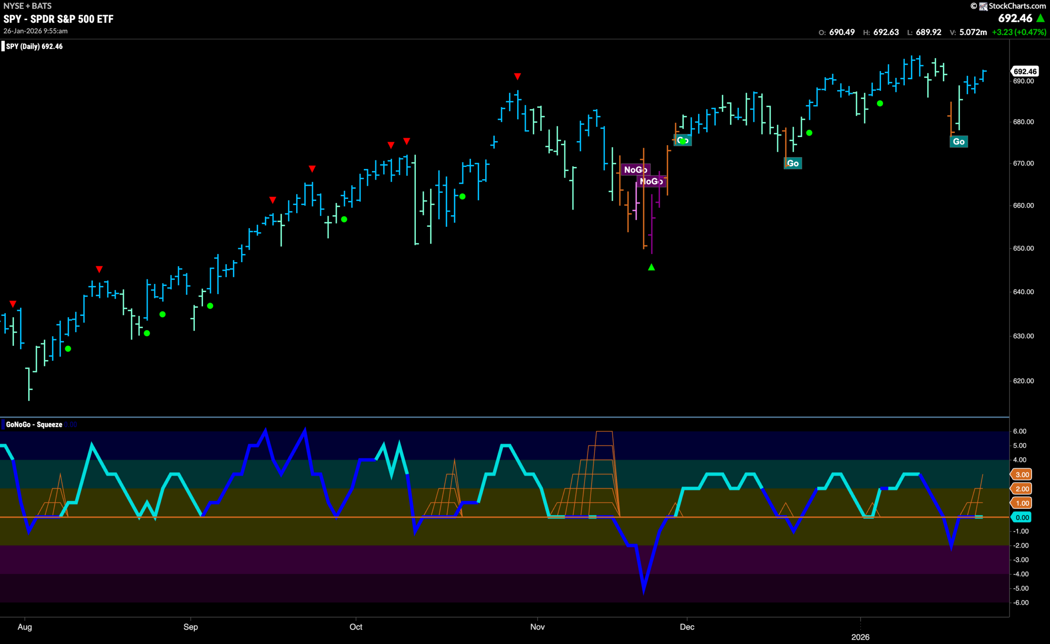Screen dimensions: 1050x644
Task: Click the latest Go flag near 675
Action: coord(959,142)
